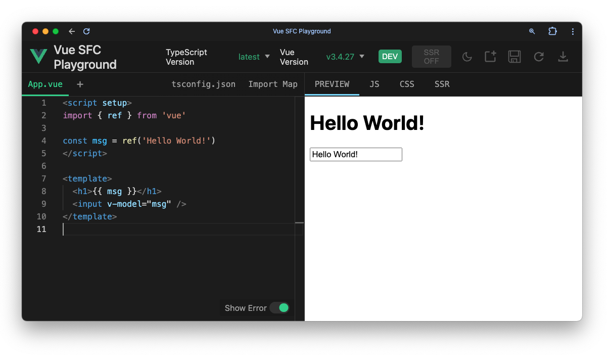Screen dimensions: 610x363
Task: Click the save floppy disk icon
Action: coord(514,57)
